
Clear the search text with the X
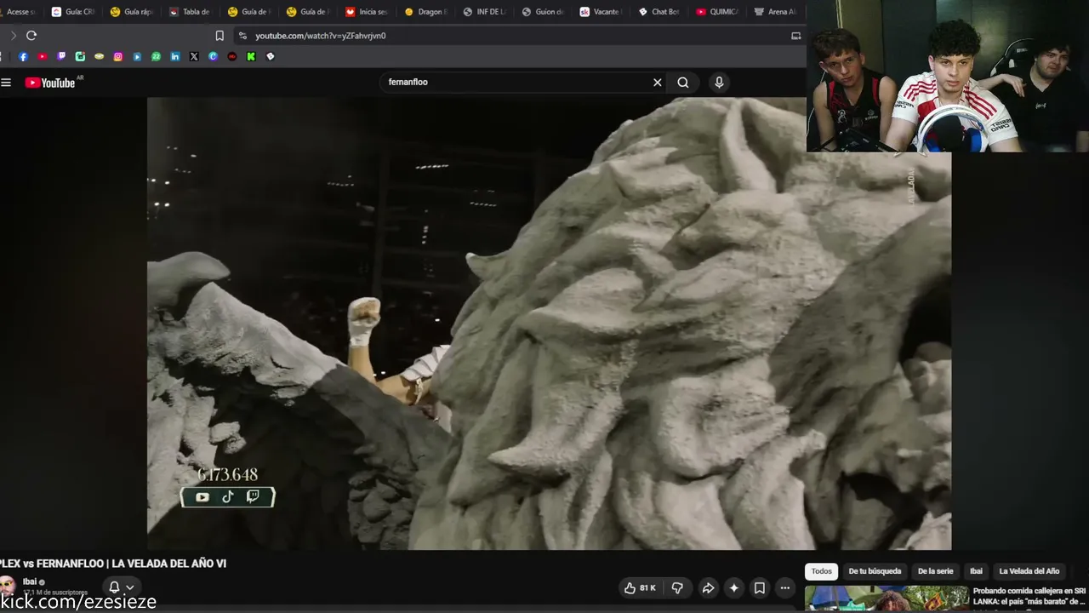657,83
